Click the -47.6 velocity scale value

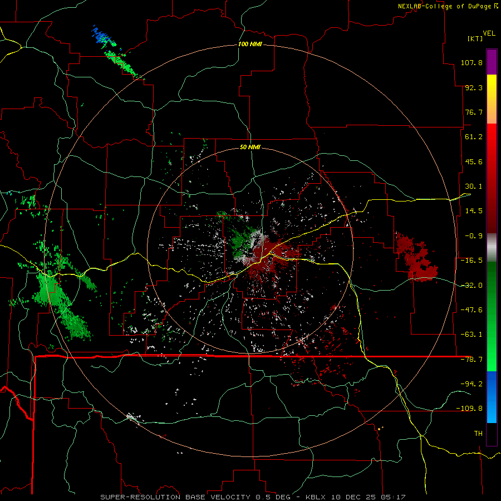[x=471, y=310]
